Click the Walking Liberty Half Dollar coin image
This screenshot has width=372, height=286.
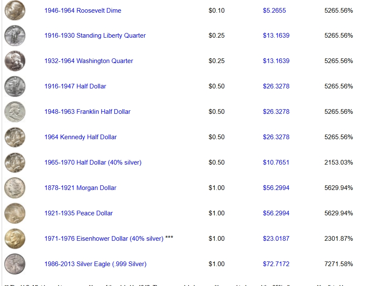(14, 86)
